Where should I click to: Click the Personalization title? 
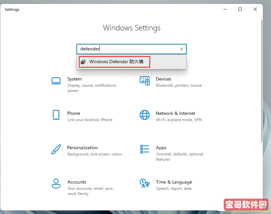pyautogui.click(x=82, y=148)
